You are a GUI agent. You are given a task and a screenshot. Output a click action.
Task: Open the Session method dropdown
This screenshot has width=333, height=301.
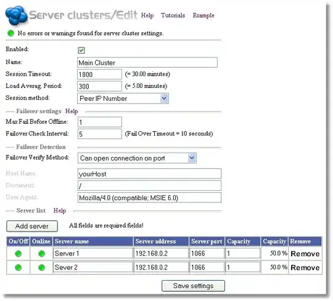coord(123,98)
